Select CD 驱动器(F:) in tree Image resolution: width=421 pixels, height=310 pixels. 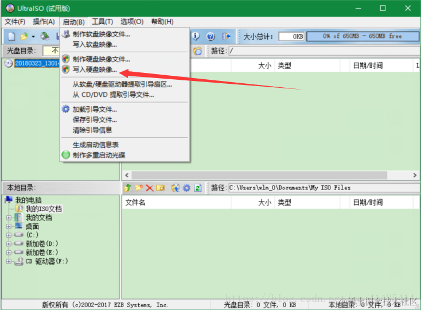[x=46, y=261]
